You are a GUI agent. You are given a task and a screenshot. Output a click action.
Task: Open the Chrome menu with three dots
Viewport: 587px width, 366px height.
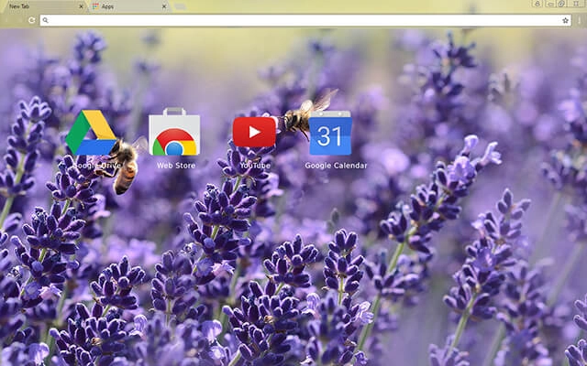point(580,20)
